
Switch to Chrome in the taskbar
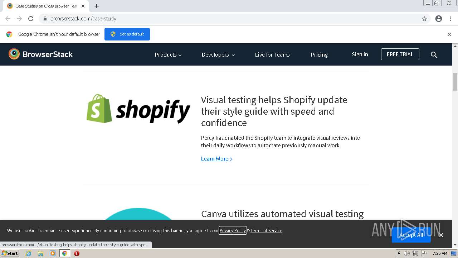coord(64,253)
